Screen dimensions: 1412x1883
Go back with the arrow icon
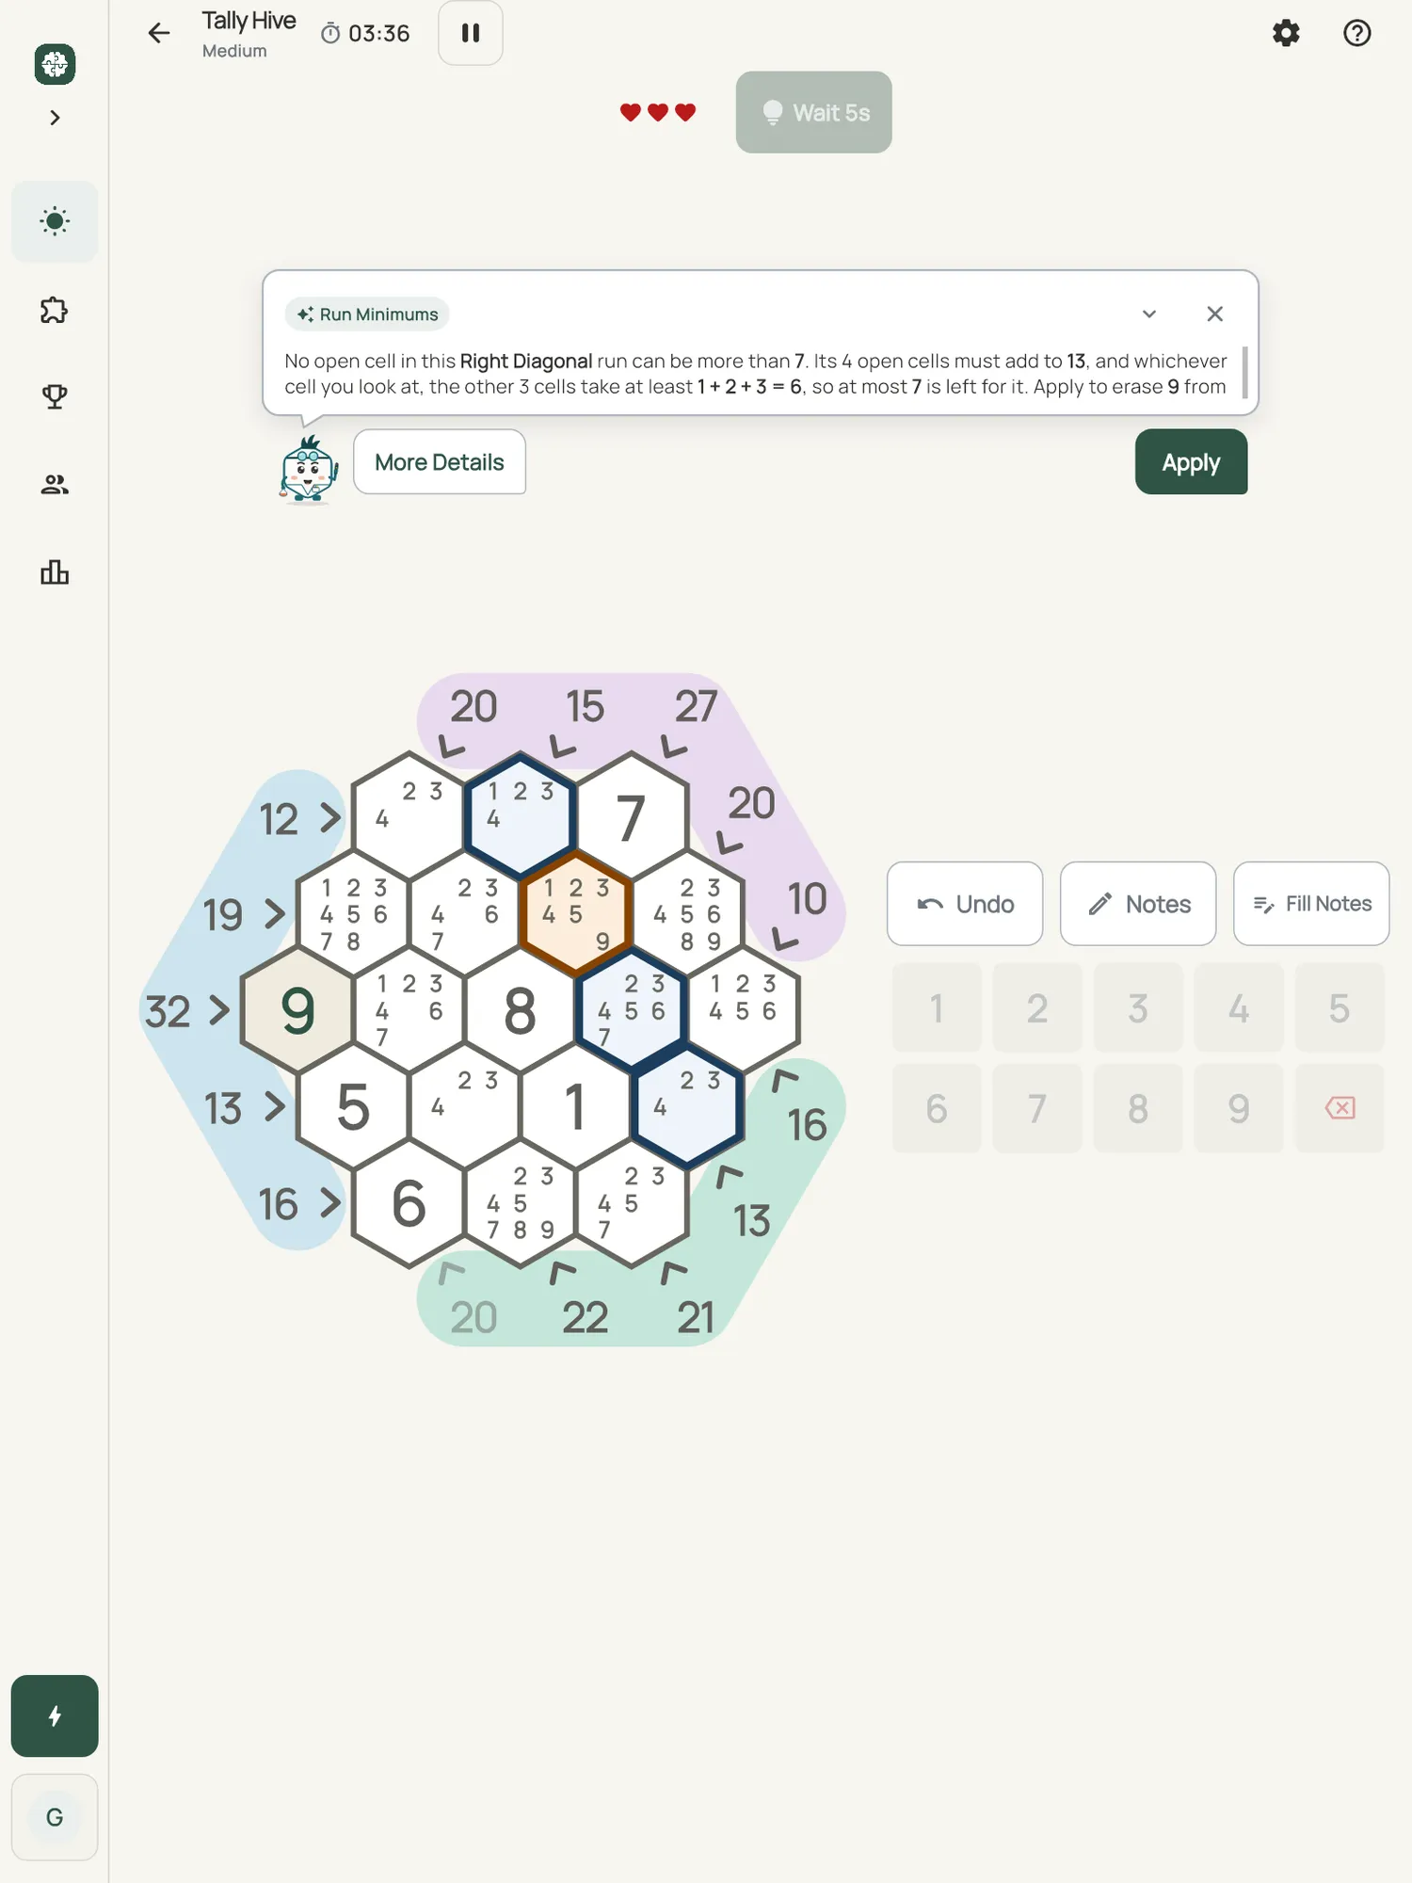pos(159,34)
